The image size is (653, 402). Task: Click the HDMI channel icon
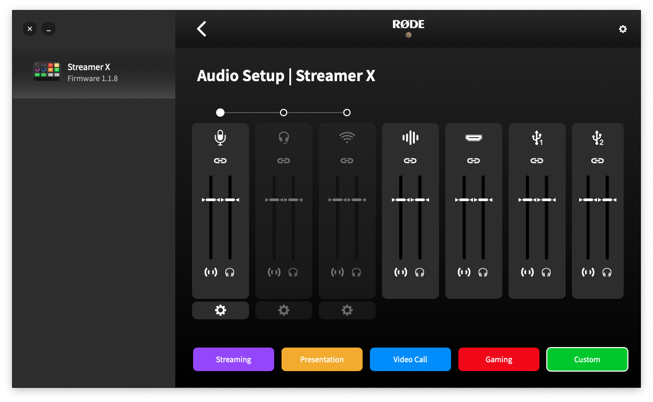(474, 138)
